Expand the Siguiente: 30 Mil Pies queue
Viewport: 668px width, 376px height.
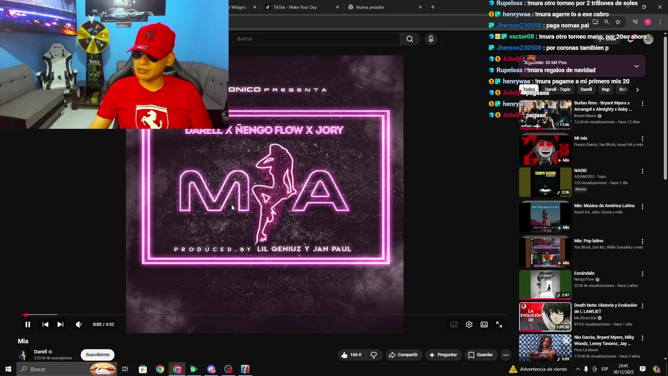point(636,66)
